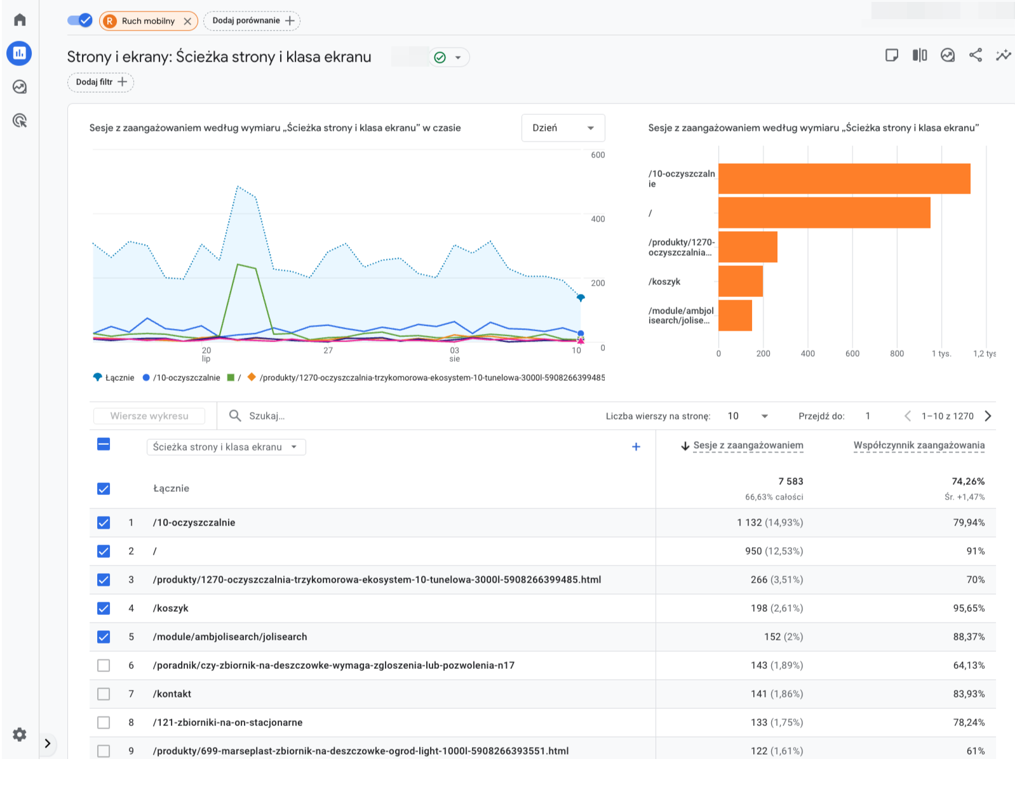
Task: Open Explore icon in left sidebar
Action: point(20,87)
